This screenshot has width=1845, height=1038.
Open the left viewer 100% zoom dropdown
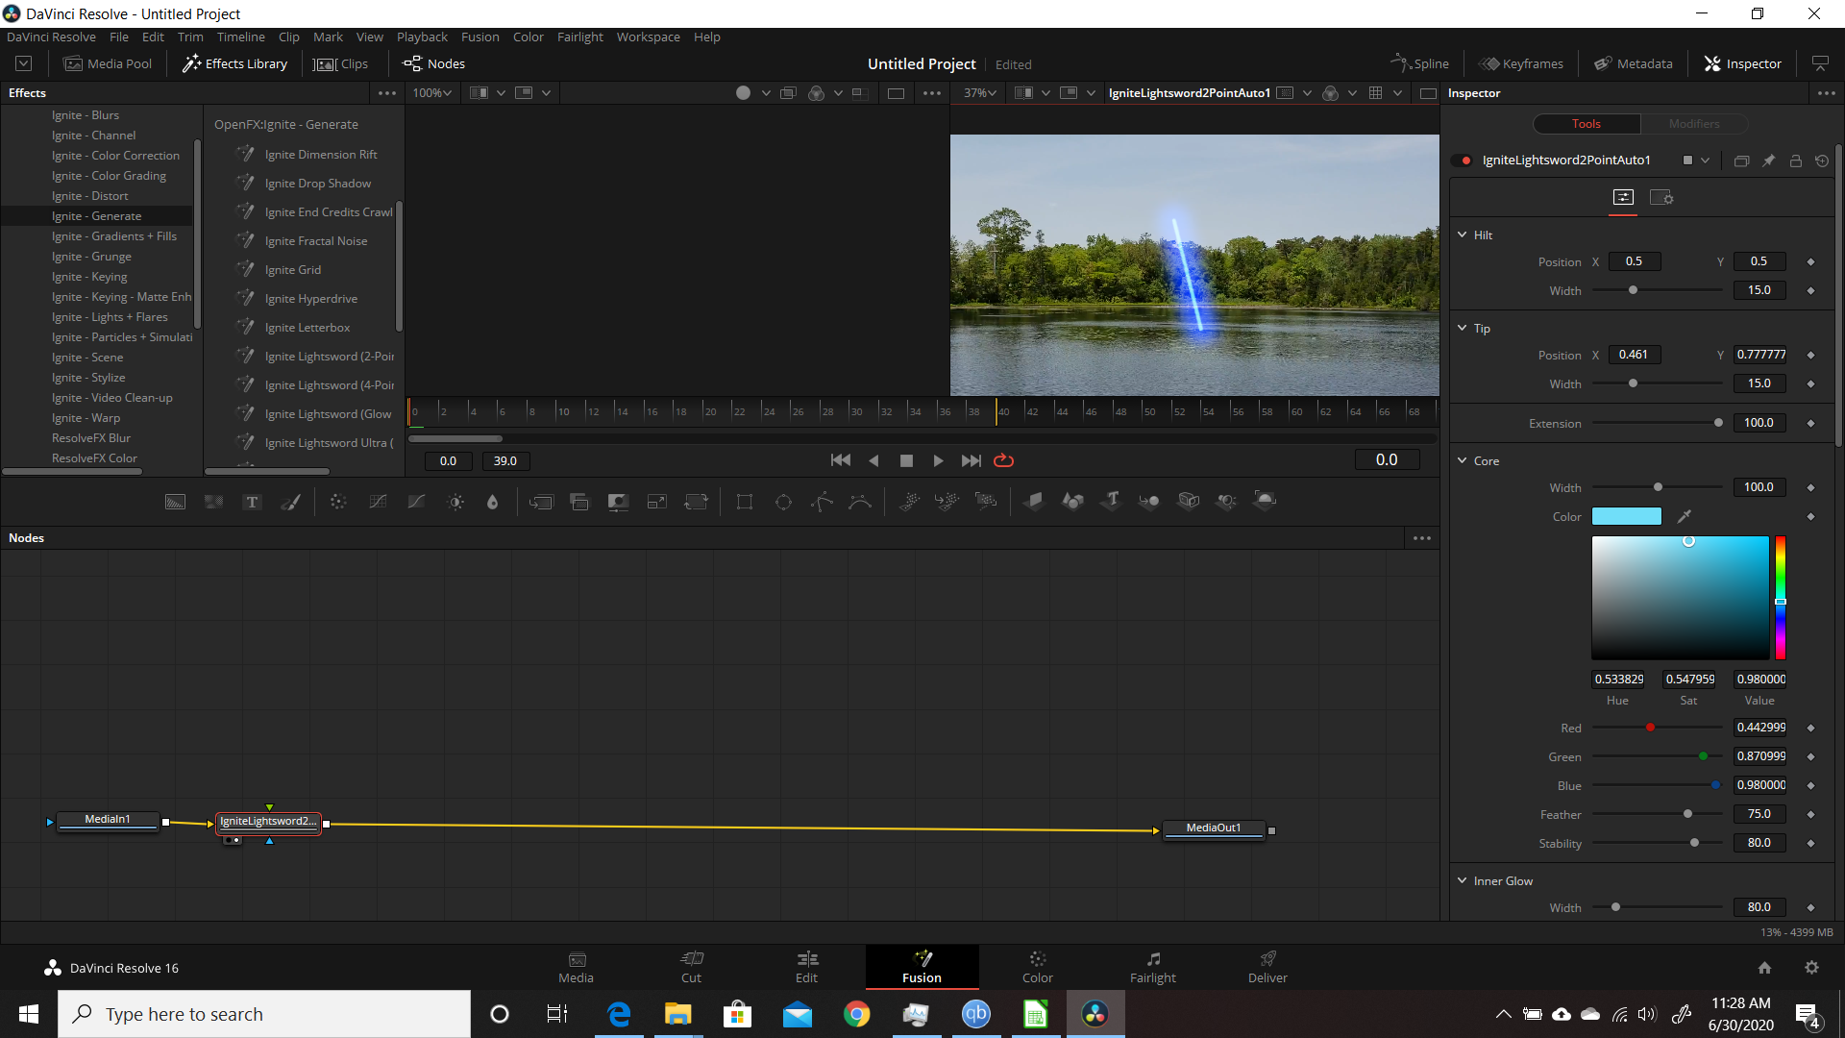(x=432, y=93)
